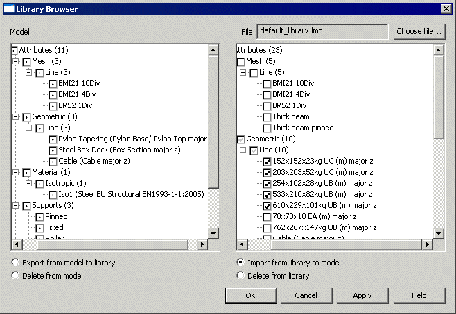Click the Choose file... button

pyautogui.click(x=419, y=31)
